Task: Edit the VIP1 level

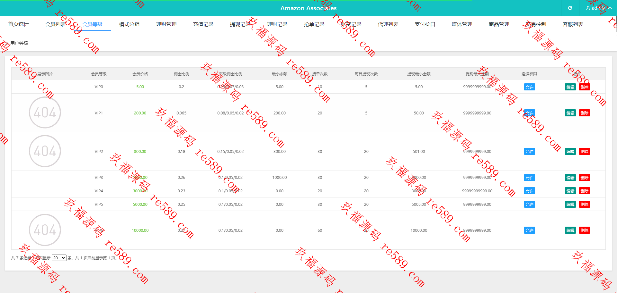Action: point(570,113)
